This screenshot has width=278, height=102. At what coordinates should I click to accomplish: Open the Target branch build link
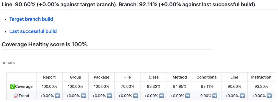click(31, 19)
